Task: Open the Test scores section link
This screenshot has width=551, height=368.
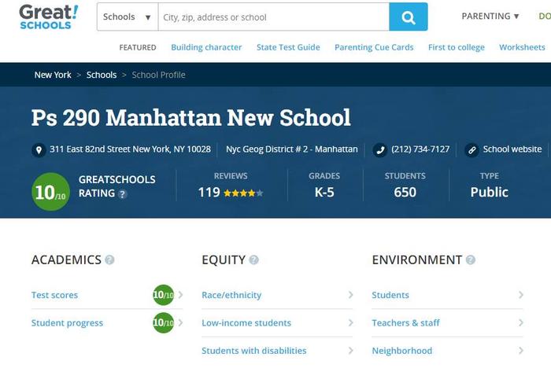Action: (54, 295)
